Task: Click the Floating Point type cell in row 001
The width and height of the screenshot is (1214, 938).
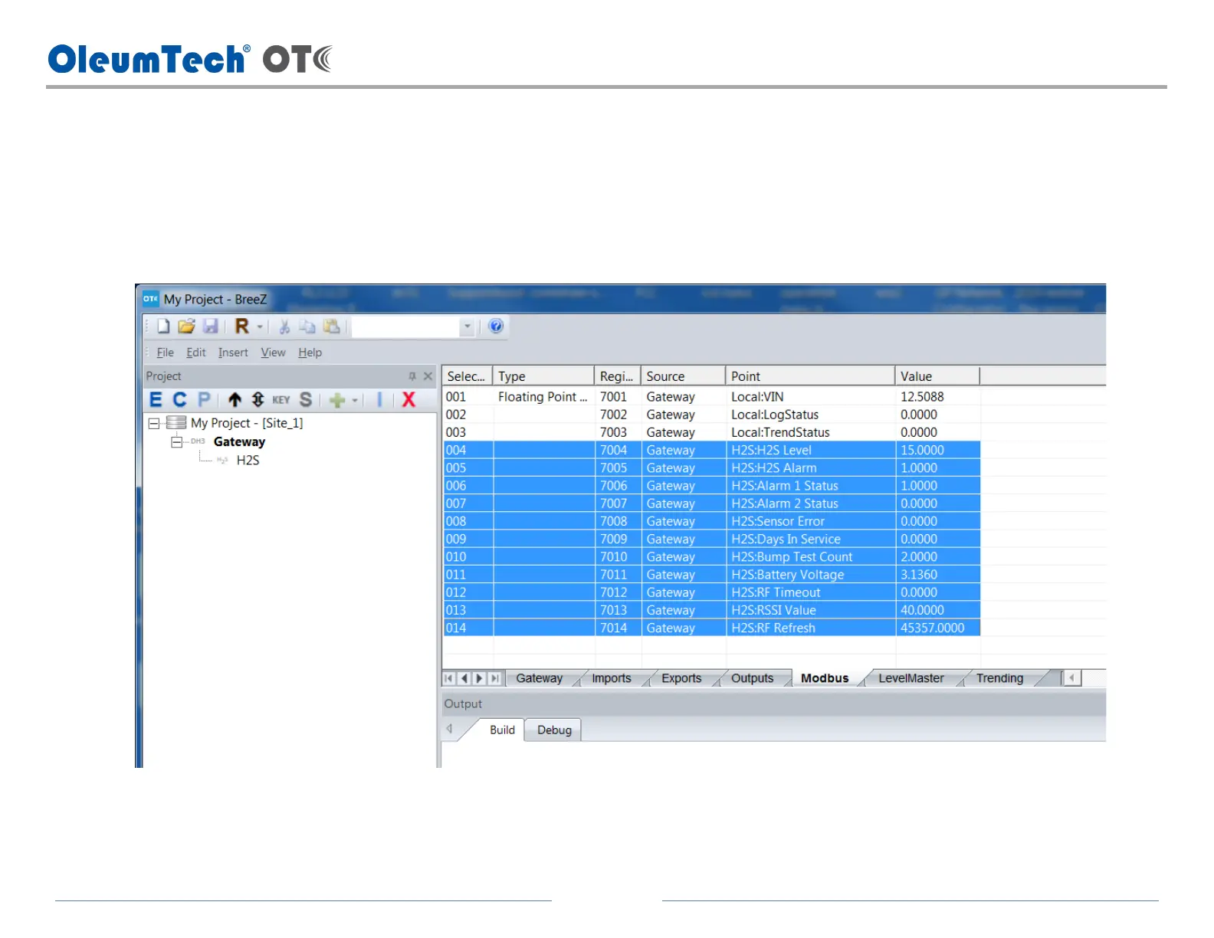Action: (543, 397)
